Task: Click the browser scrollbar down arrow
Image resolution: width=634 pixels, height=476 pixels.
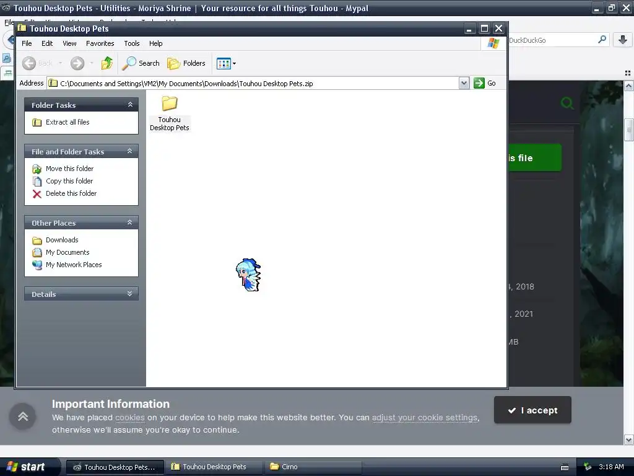Action: click(629, 439)
